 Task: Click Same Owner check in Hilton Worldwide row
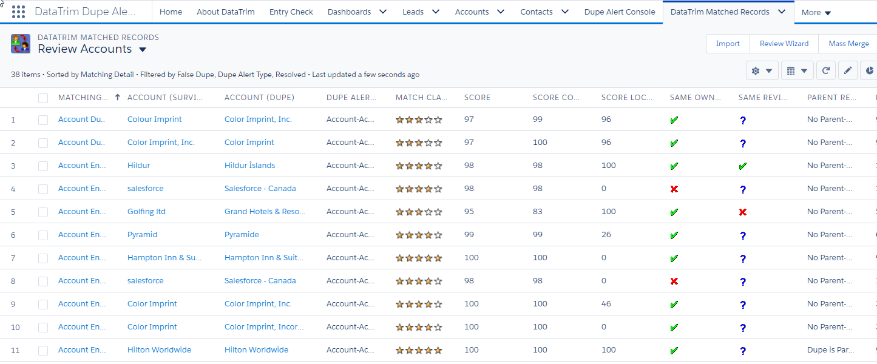(674, 351)
